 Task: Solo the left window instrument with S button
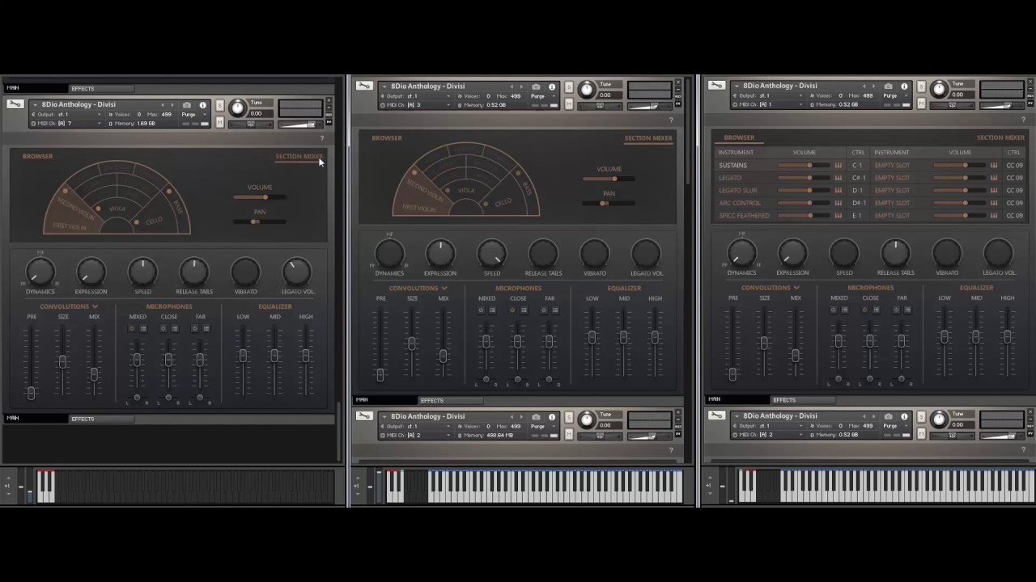point(219,106)
